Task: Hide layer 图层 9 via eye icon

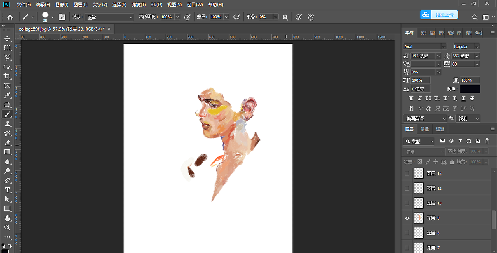Action: pos(407,218)
